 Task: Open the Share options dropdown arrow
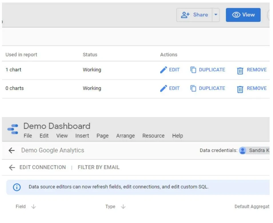click(x=216, y=15)
